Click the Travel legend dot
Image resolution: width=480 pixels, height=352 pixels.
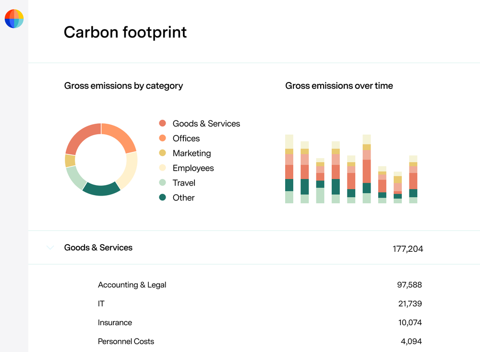[x=163, y=183]
